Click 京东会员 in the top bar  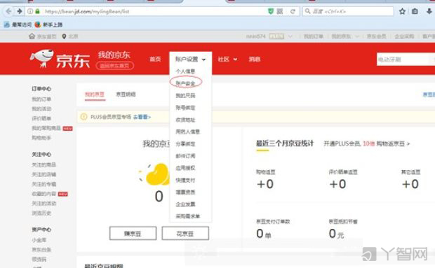click(377, 36)
